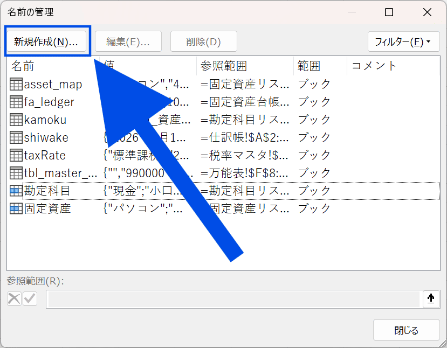Click the cancel X icon beside 参照範囲
Screen dimensions: 447x348
(14, 299)
